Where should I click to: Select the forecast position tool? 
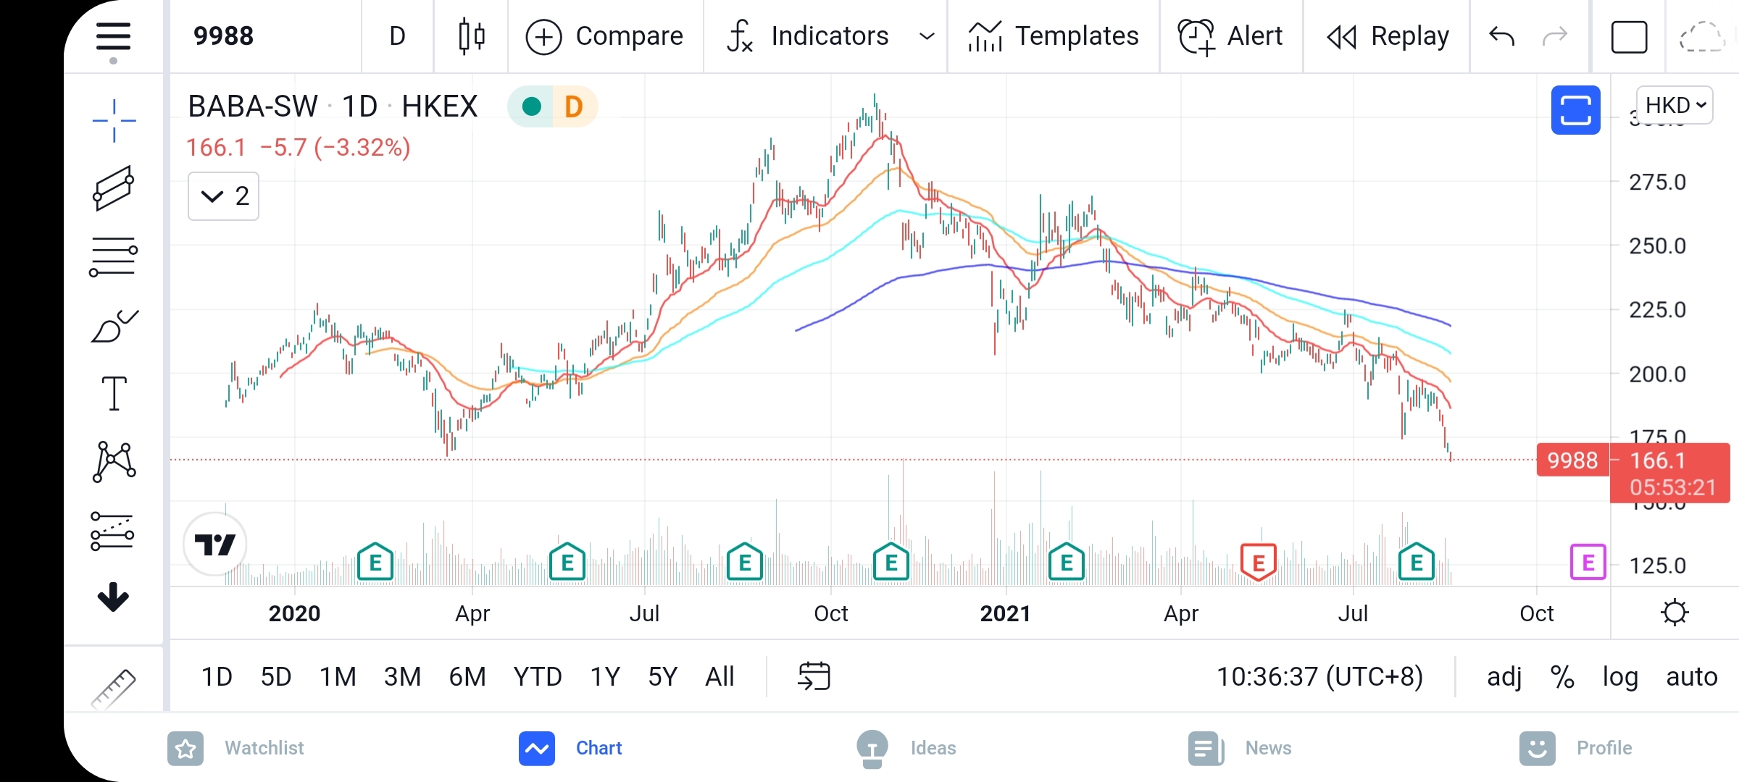click(x=112, y=531)
